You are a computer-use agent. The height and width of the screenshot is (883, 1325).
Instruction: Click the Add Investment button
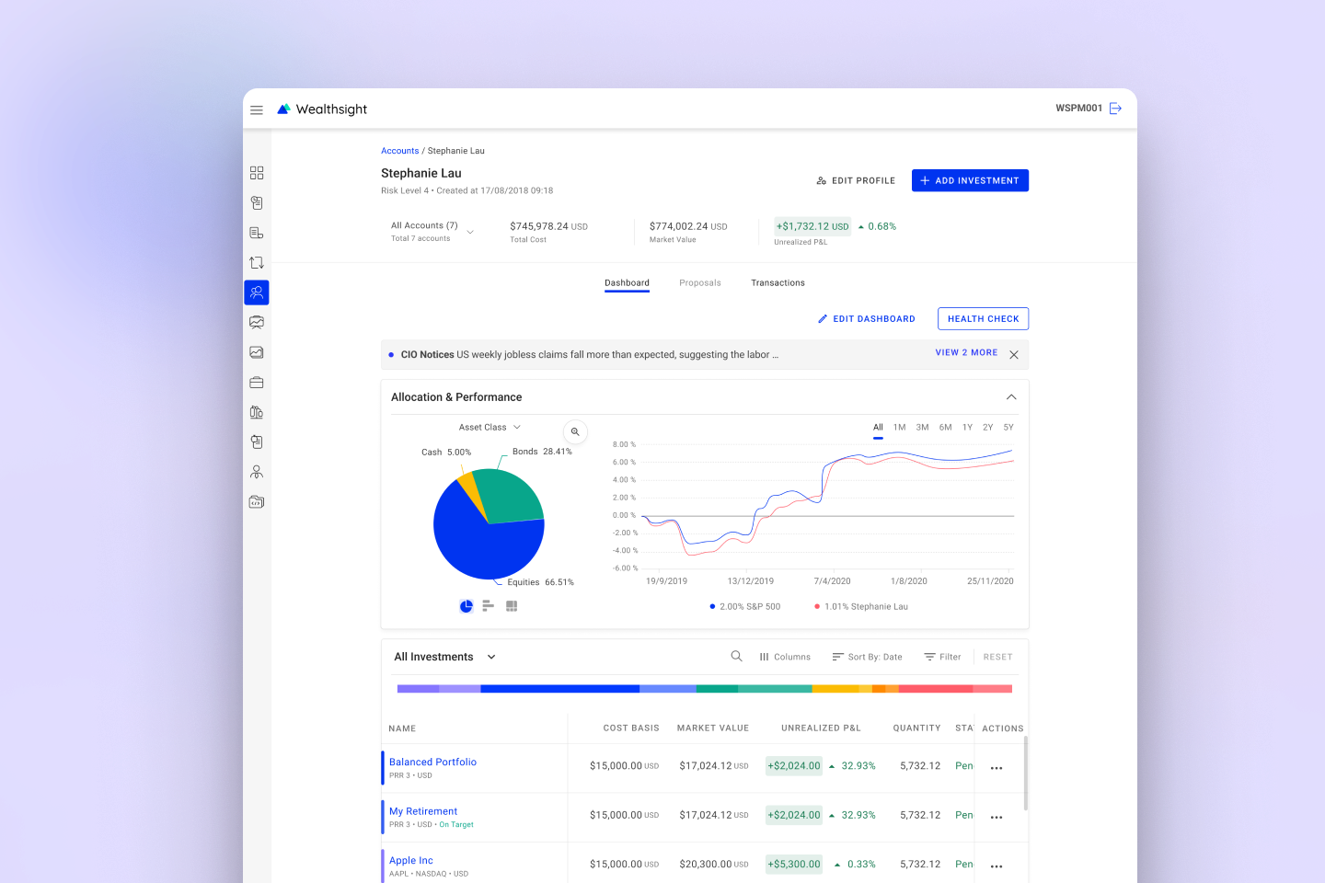(x=970, y=181)
